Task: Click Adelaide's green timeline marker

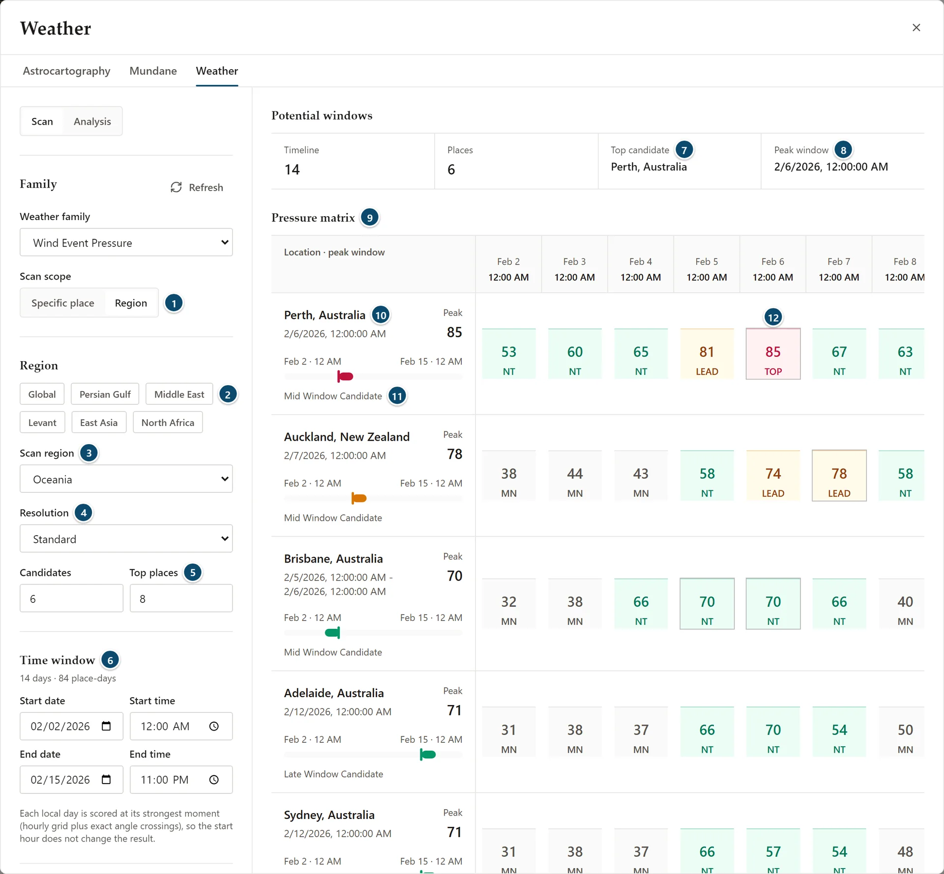Action: coord(428,755)
